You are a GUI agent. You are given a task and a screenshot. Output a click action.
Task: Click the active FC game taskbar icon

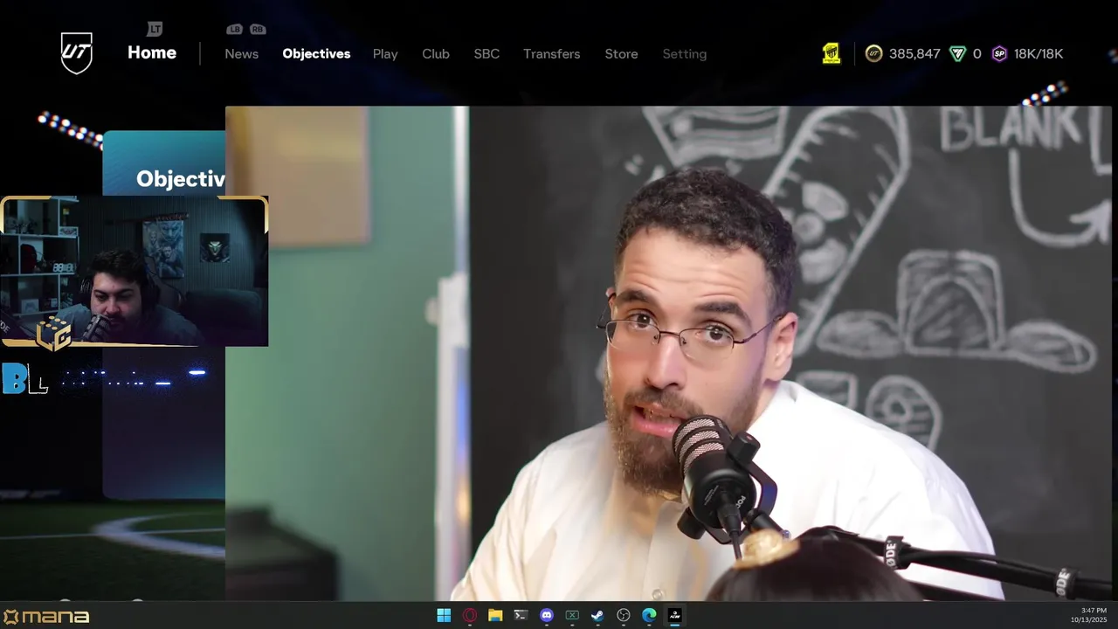674,616
